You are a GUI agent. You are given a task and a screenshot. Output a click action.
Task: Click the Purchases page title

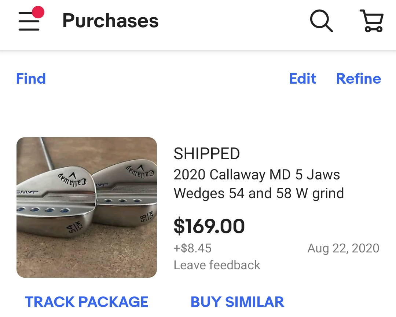coord(110,21)
